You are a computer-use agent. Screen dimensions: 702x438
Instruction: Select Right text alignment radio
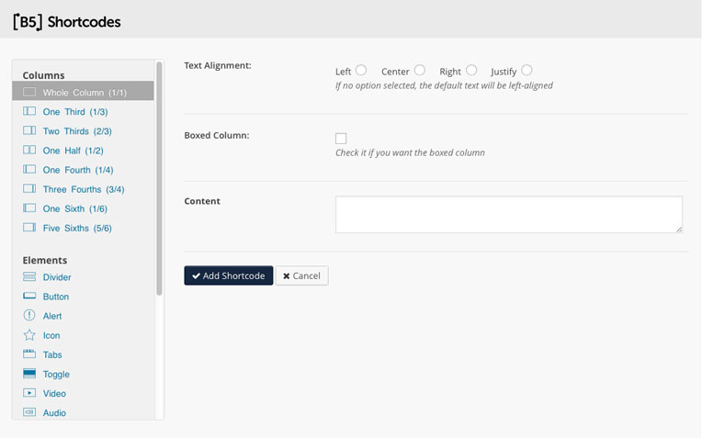click(471, 70)
